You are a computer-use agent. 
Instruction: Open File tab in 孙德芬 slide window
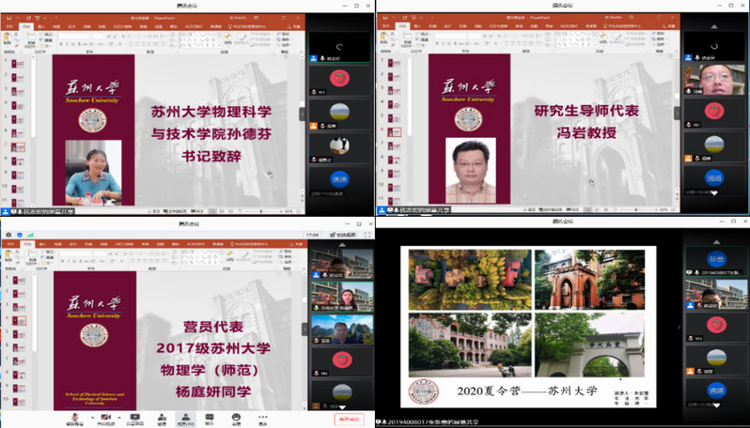point(10,26)
